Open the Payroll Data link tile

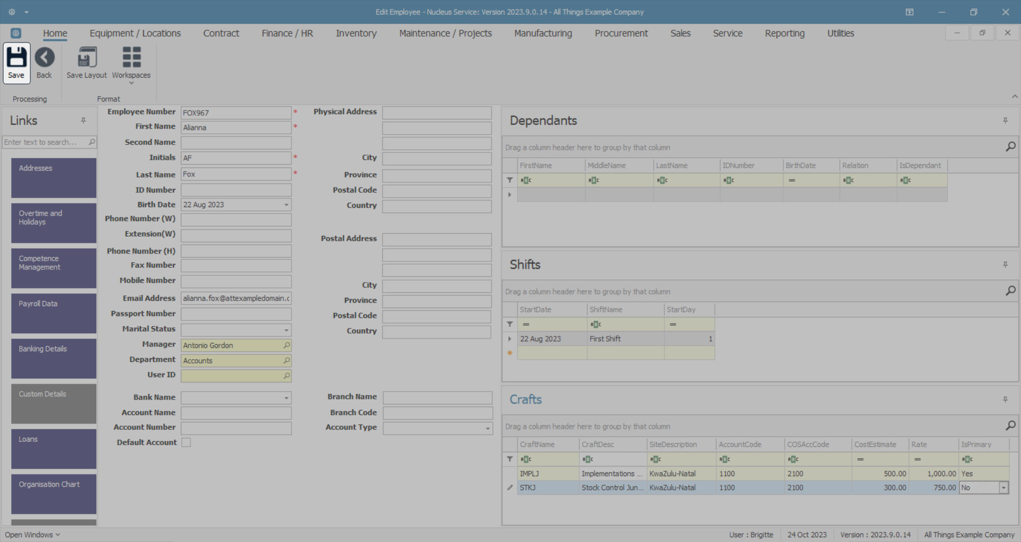(x=54, y=313)
